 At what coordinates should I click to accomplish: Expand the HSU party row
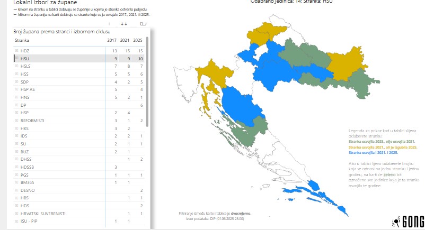tap(16, 58)
